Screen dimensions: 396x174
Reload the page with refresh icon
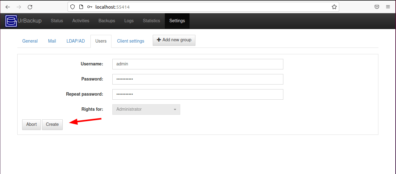click(30, 7)
